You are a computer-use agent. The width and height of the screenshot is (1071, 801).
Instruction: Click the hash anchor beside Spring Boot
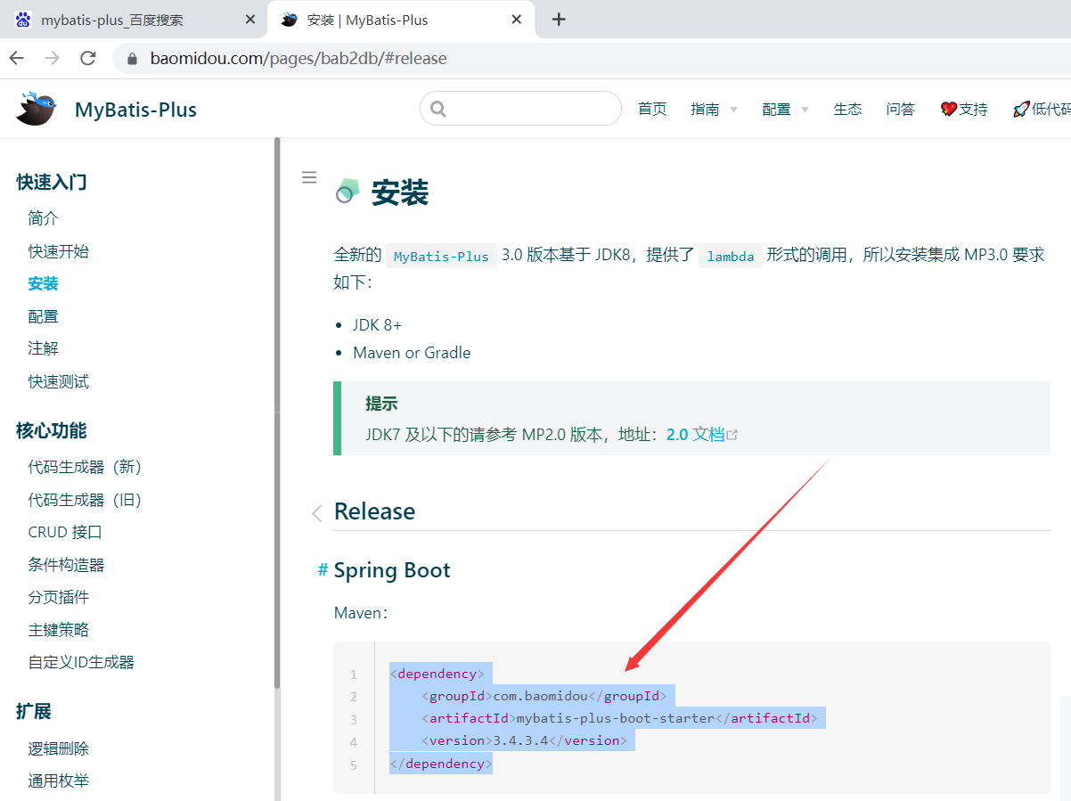pyautogui.click(x=323, y=569)
